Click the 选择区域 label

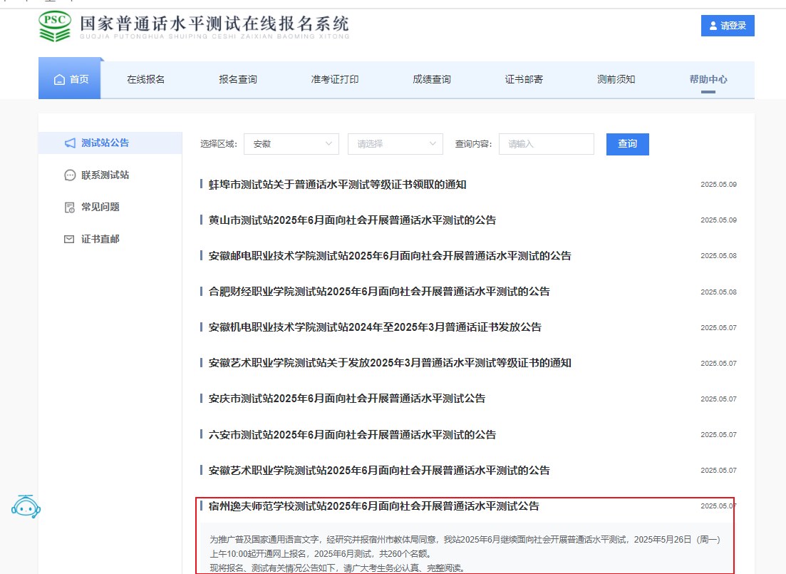click(x=219, y=144)
